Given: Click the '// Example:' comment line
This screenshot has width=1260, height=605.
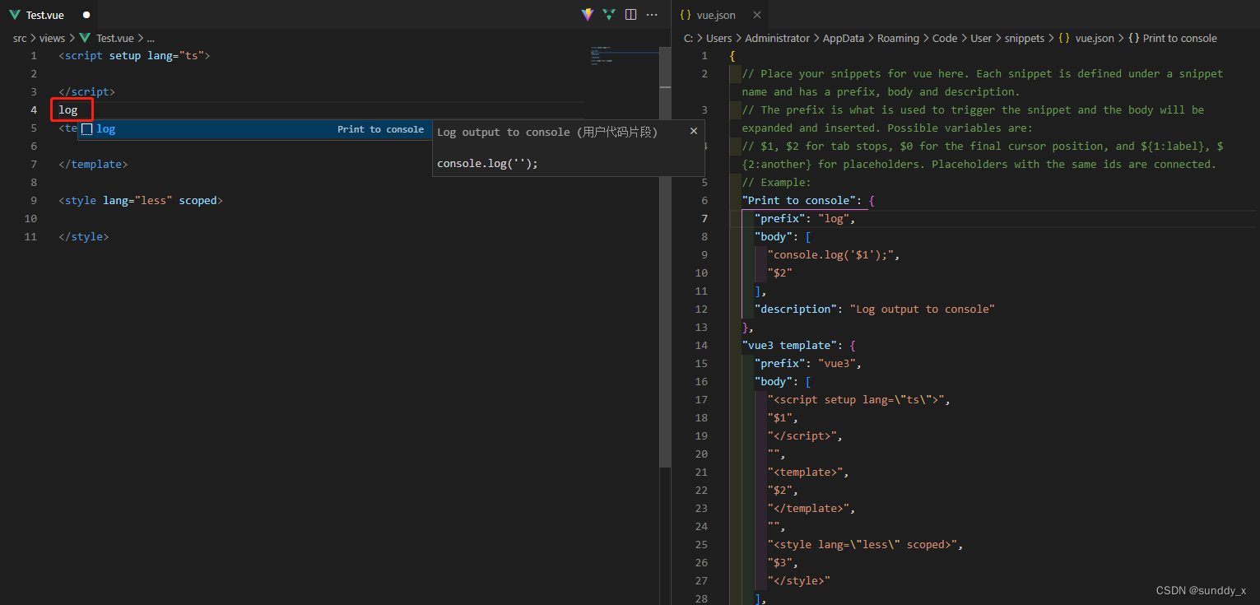Looking at the screenshot, I should 776,183.
